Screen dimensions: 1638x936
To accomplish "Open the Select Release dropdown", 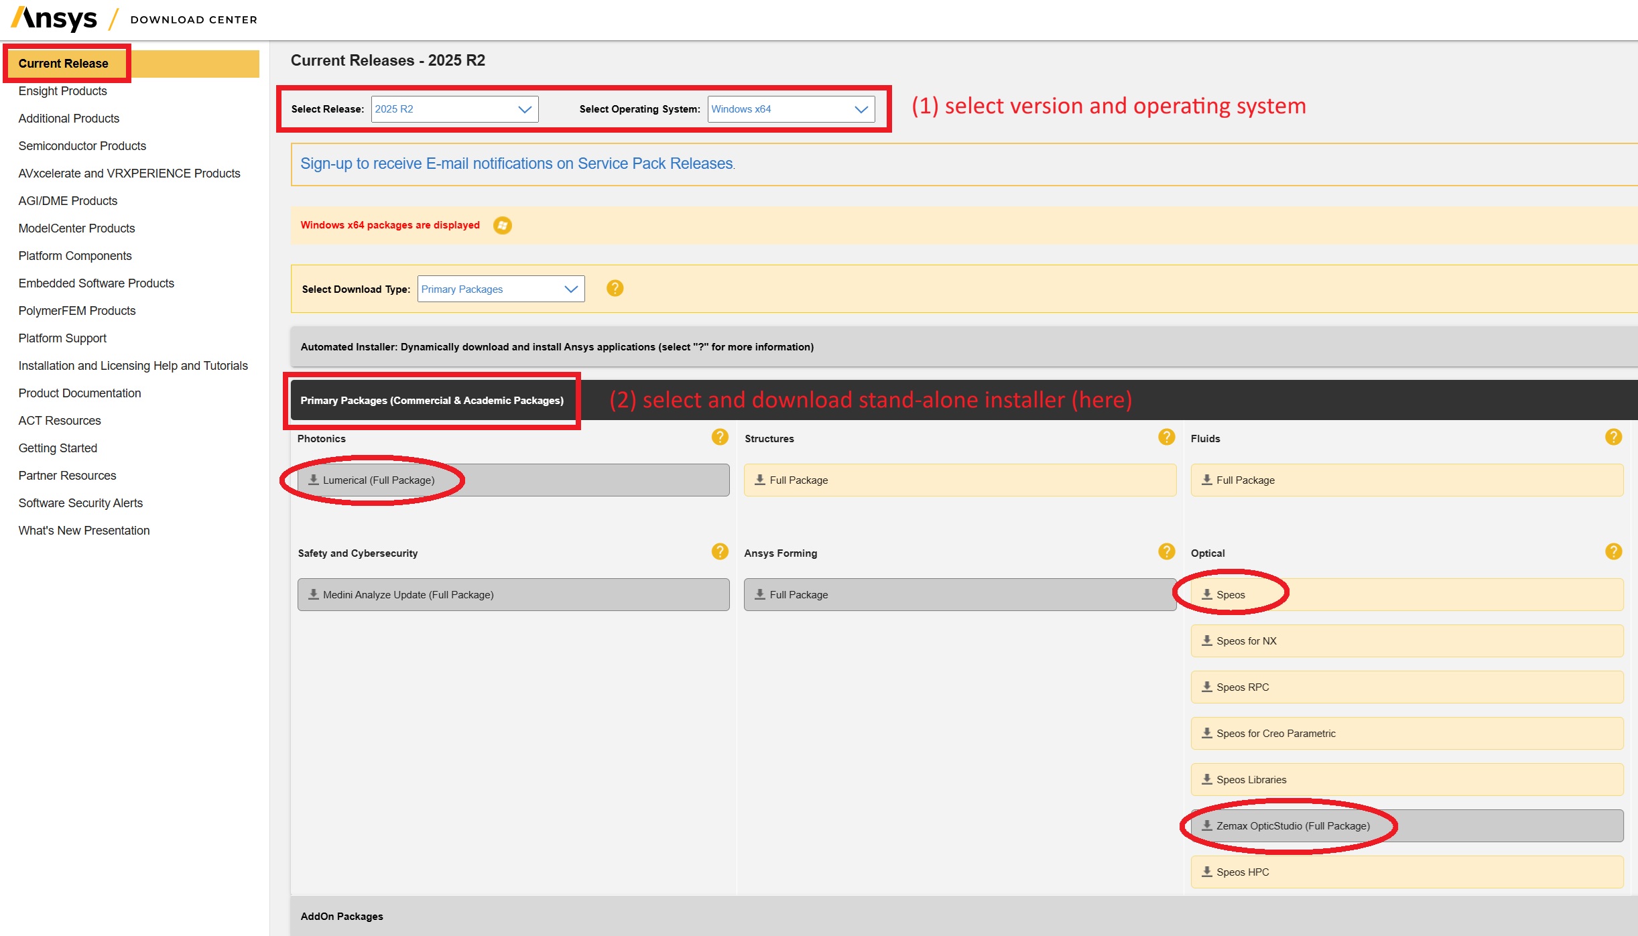I will tap(454, 109).
